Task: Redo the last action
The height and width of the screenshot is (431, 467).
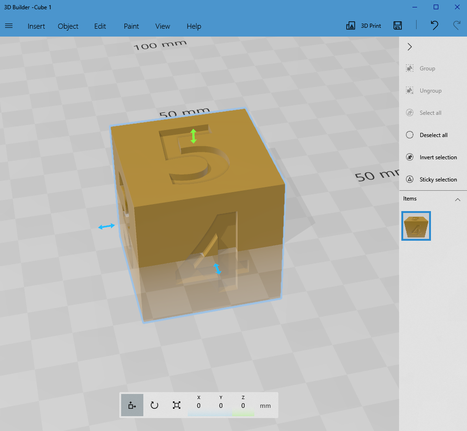Action: point(457,25)
